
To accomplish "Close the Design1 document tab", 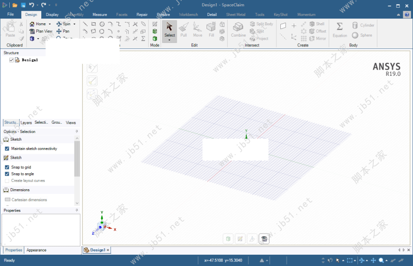I will (108, 250).
